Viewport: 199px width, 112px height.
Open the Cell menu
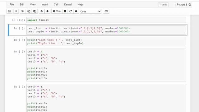[x=56, y=5]
